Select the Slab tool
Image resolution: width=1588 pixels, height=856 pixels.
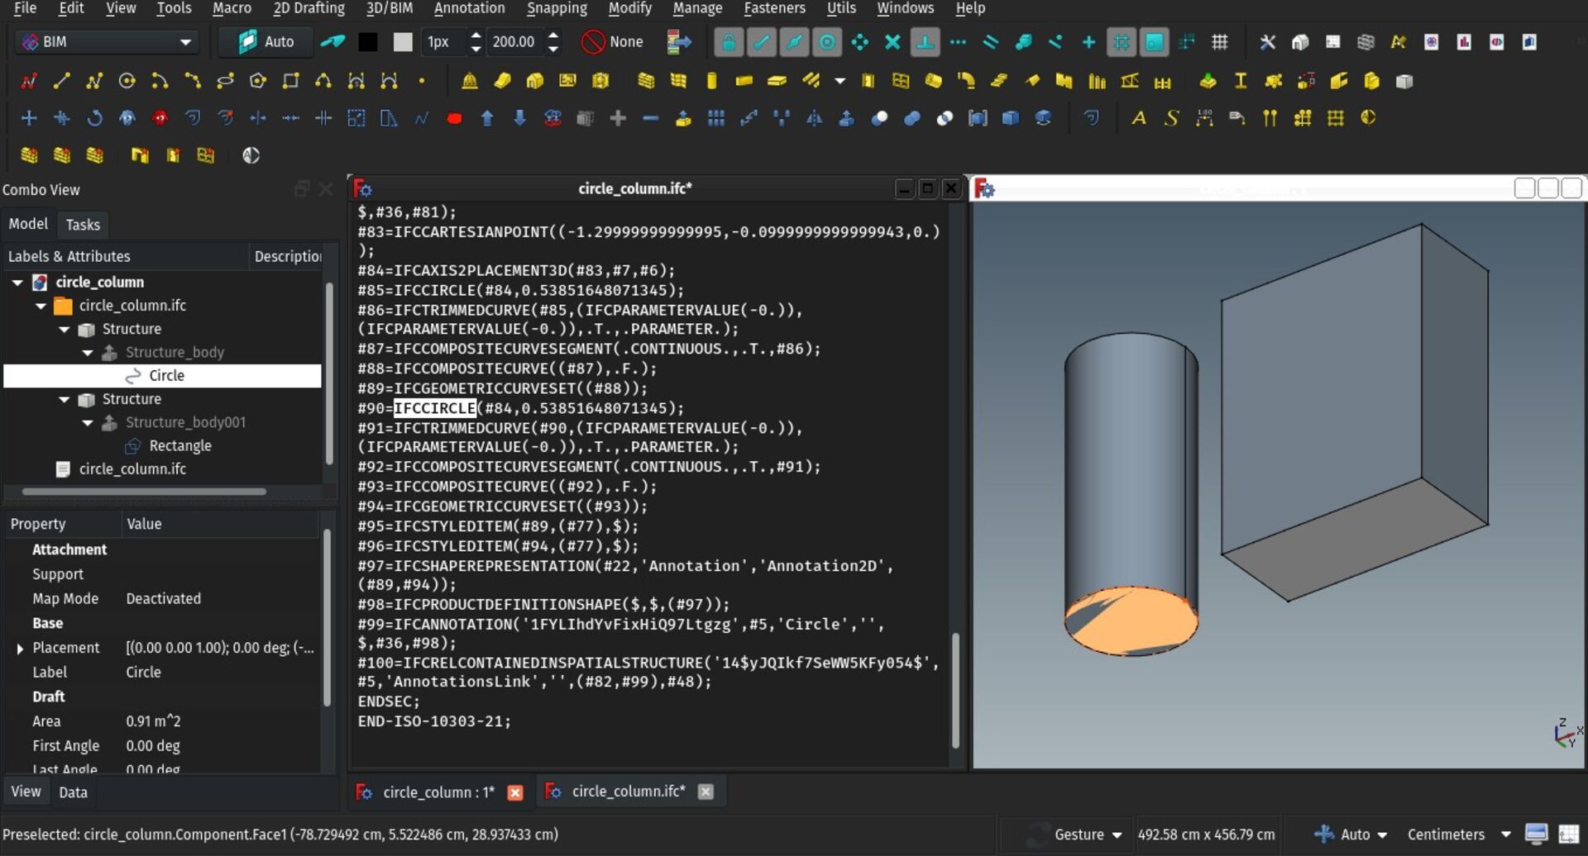point(777,81)
